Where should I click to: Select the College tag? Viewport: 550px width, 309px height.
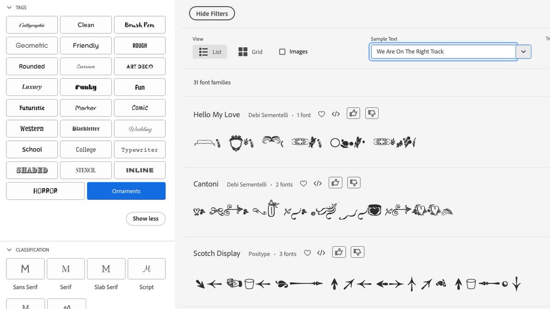click(x=86, y=149)
